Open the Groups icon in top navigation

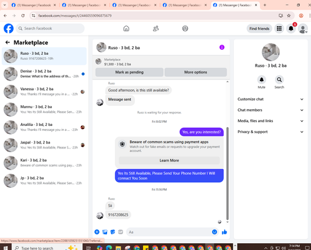(x=185, y=29)
